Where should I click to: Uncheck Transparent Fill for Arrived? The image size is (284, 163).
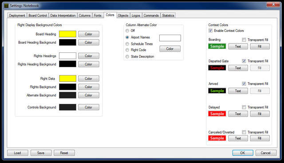pyautogui.click(x=244, y=83)
